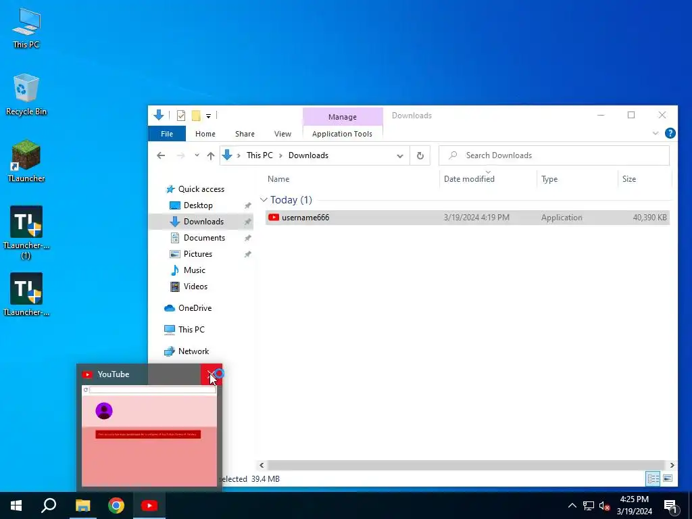Open File Explorer from taskbar
The height and width of the screenshot is (519, 692).
click(x=82, y=505)
